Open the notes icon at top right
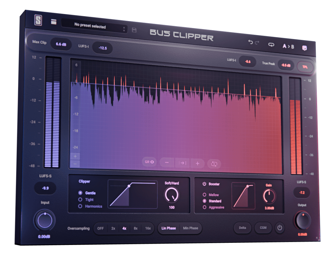The width and height of the screenshot is (336, 259). pos(304,48)
